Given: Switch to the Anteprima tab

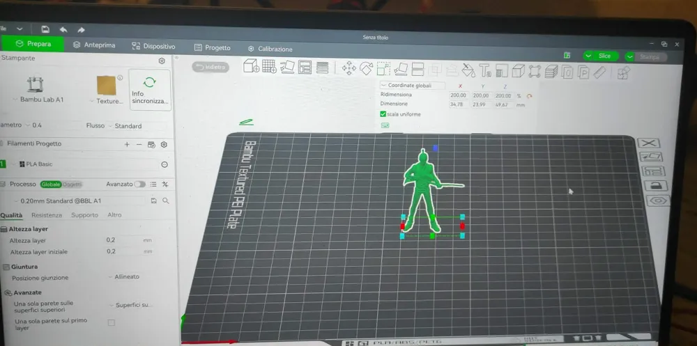Looking at the screenshot, I should point(94,45).
